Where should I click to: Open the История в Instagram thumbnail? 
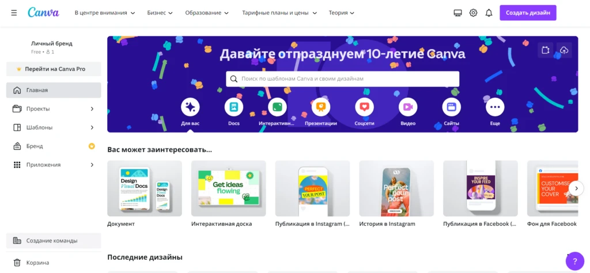396,188
